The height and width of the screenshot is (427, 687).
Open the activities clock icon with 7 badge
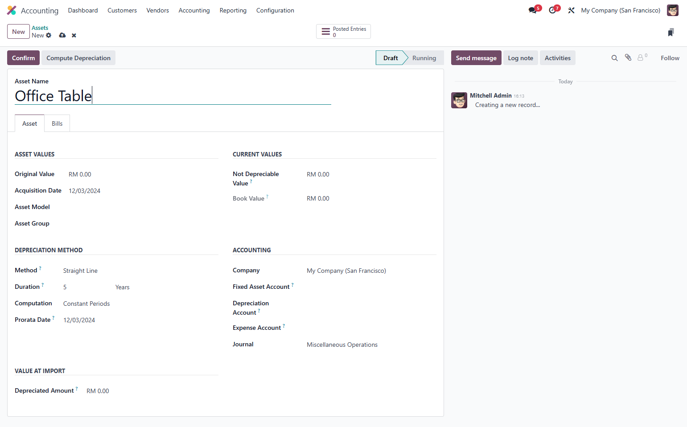pyautogui.click(x=553, y=10)
